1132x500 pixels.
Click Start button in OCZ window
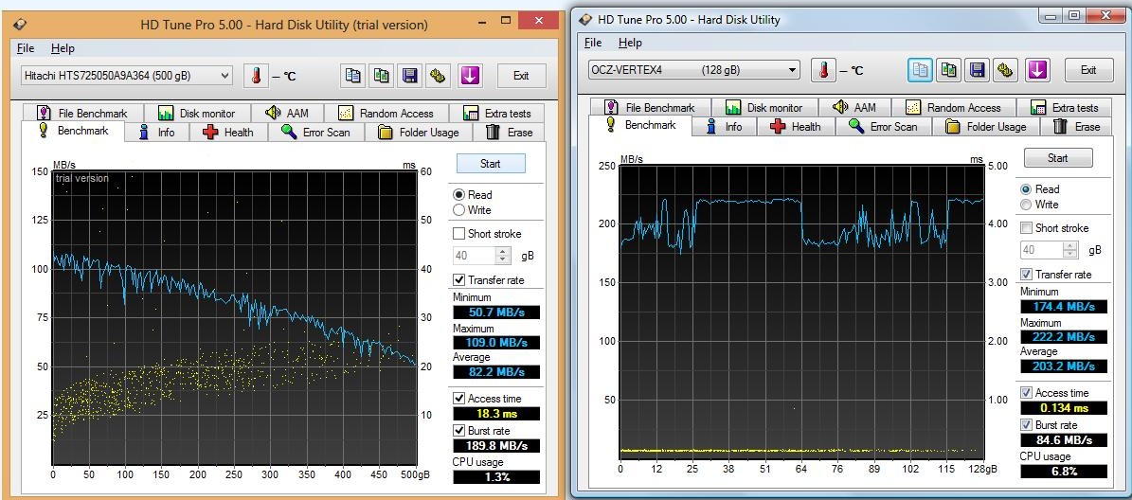[1058, 158]
